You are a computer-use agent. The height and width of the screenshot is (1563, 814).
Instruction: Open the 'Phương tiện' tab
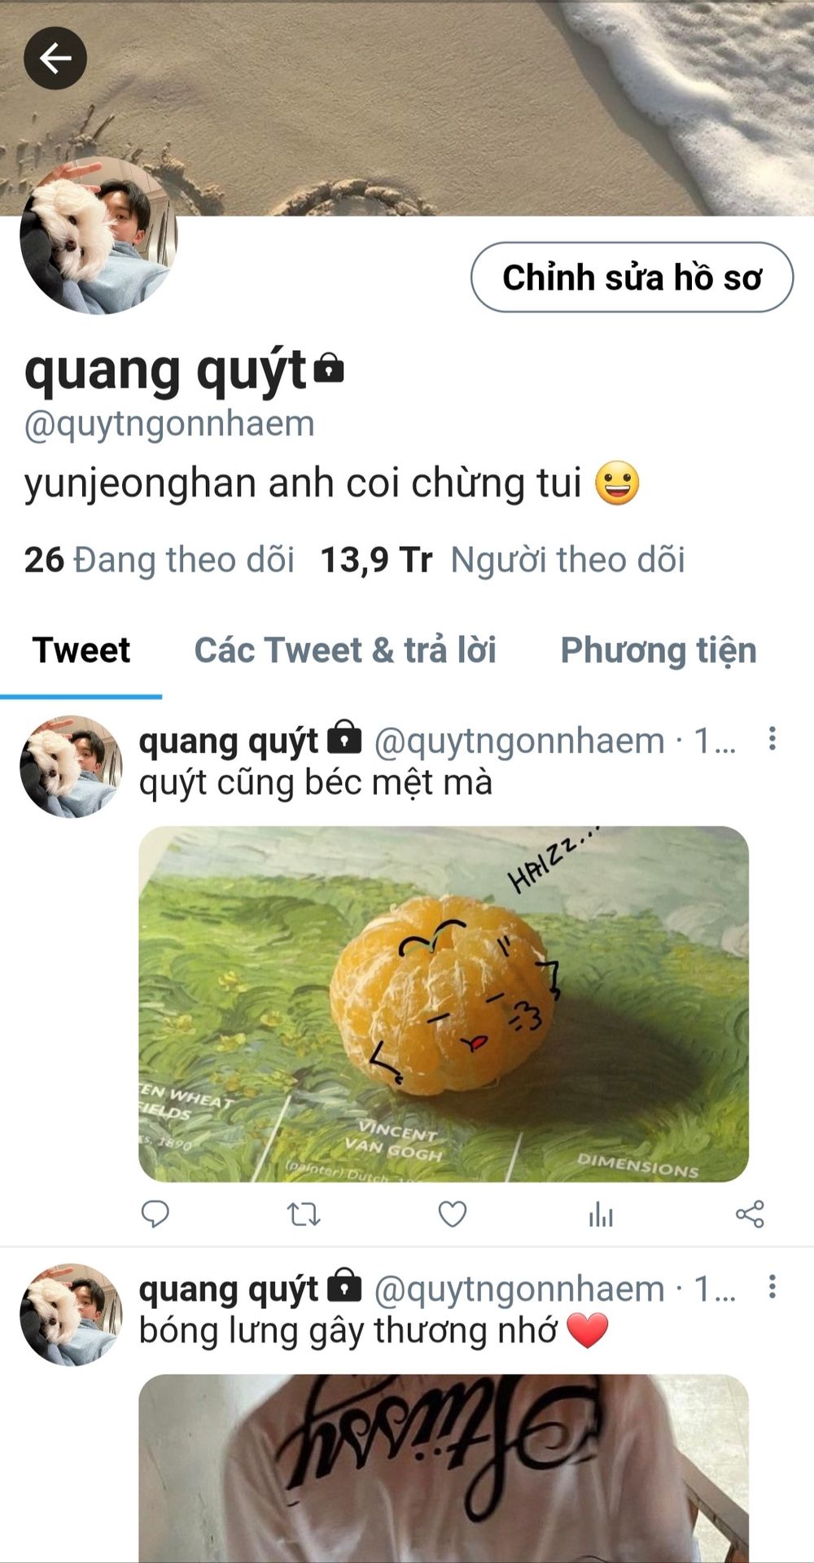[659, 650]
